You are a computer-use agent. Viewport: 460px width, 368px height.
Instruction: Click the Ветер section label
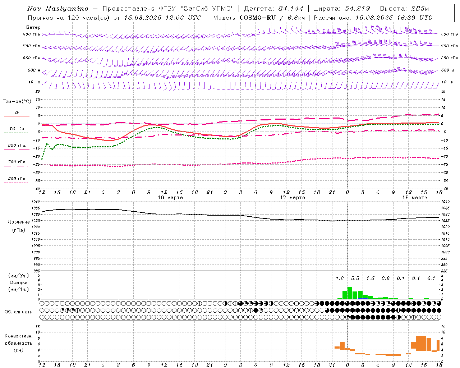click(33, 27)
